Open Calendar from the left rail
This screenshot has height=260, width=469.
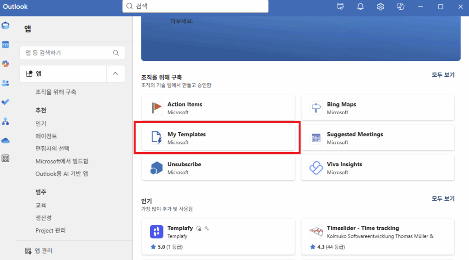5,45
